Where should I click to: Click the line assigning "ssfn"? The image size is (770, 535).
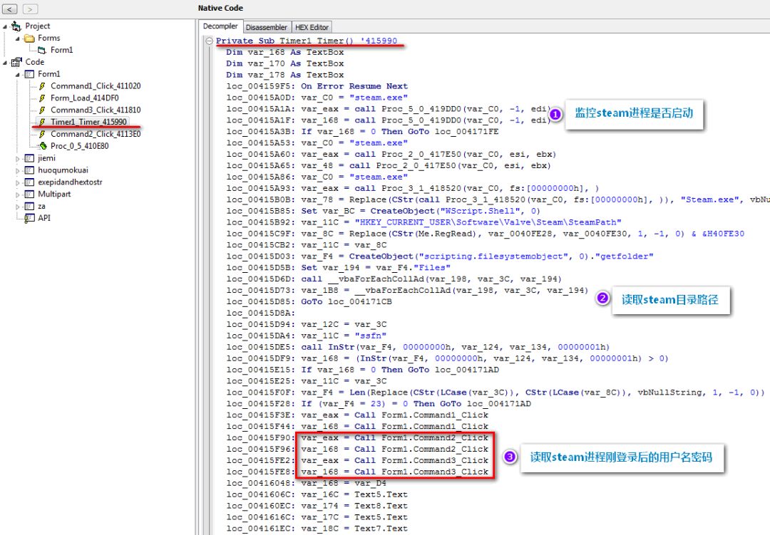click(x=307, y=336)
